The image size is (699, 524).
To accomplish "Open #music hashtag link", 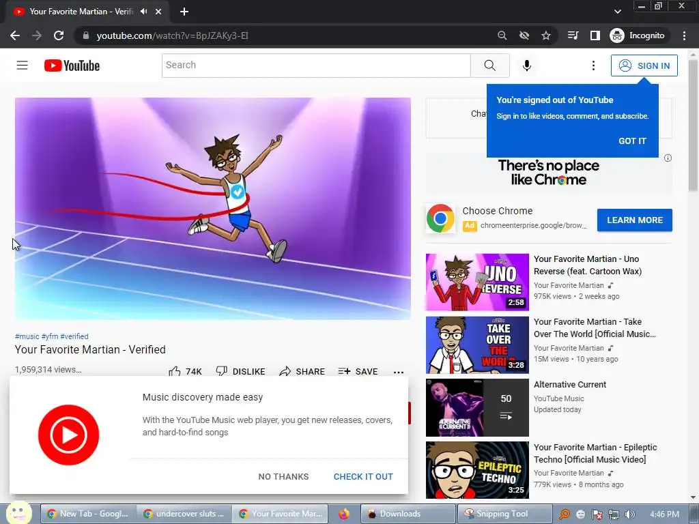I will tap(27, 336).
